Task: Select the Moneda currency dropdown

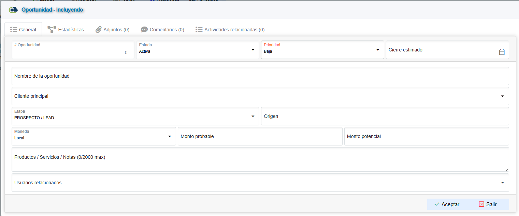Action: pyautogui.click(x=170, y=137)
